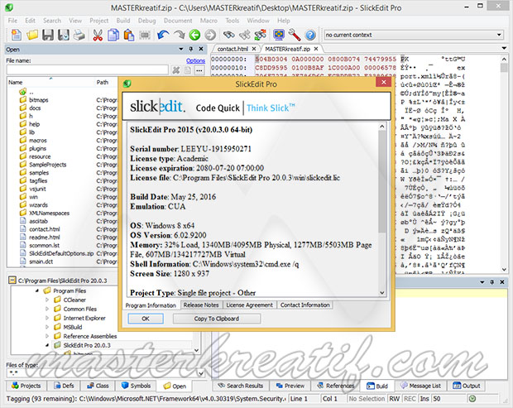
Task: Expand the Internet Explorer folder node
Action: tap(47, 318)
